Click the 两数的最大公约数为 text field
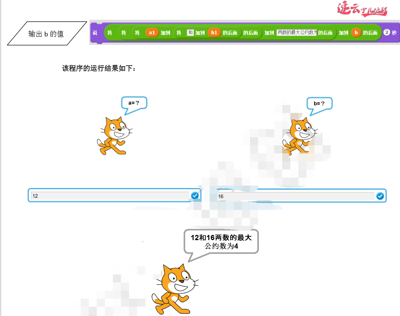The height and width of the screenshot is (316, 400). pos(296,33)
